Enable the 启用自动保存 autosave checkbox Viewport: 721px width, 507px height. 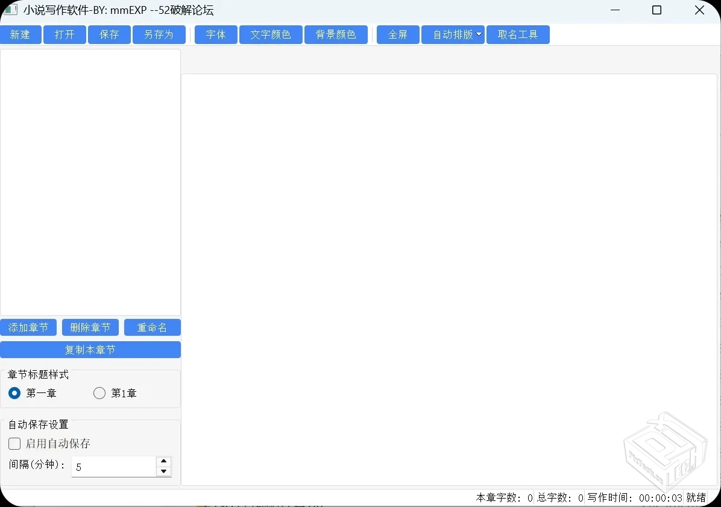coord(14,444)
